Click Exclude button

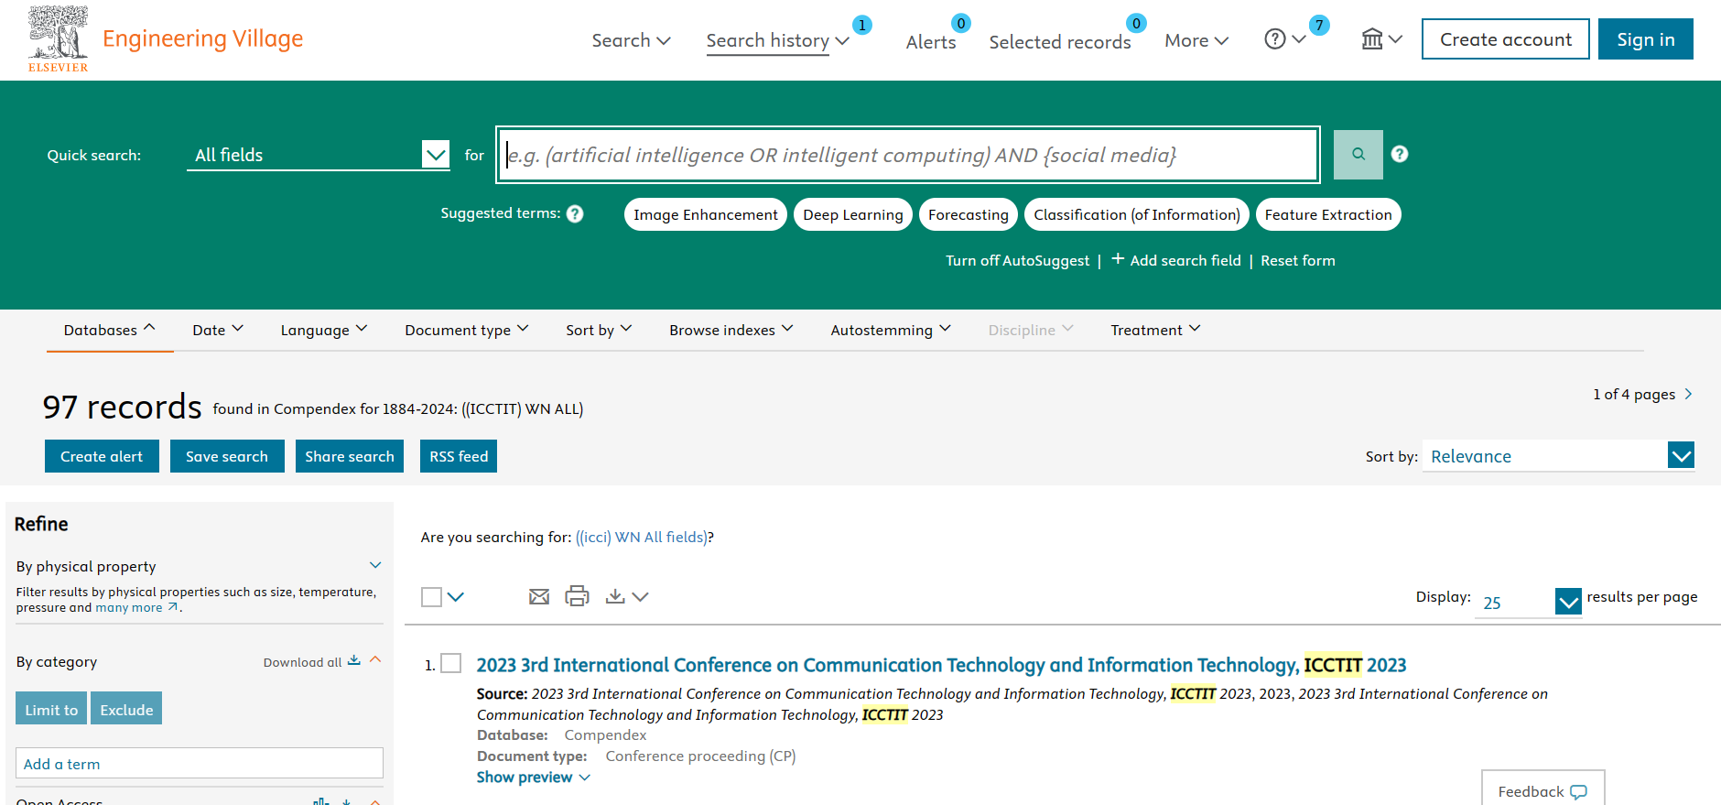click(126, 709)
